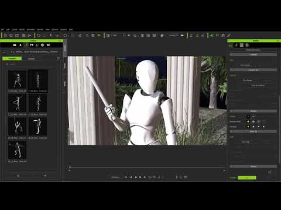This screenshot has width=281, height=210.
Task: Click the back arrow in Content path bar
Action: 4,52
